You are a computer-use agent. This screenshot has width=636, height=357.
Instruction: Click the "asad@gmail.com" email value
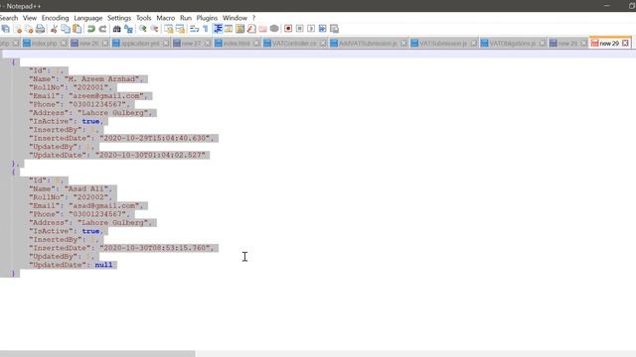point(104,205)
